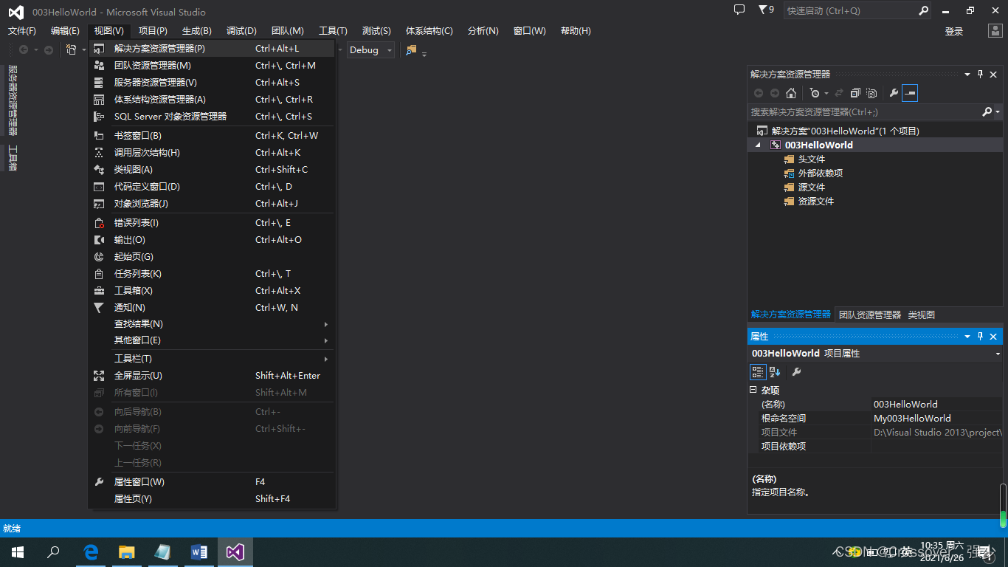1008x567 pixels.
Task: Open 工具箱 side tab on left edge
Action: point(12,157)
